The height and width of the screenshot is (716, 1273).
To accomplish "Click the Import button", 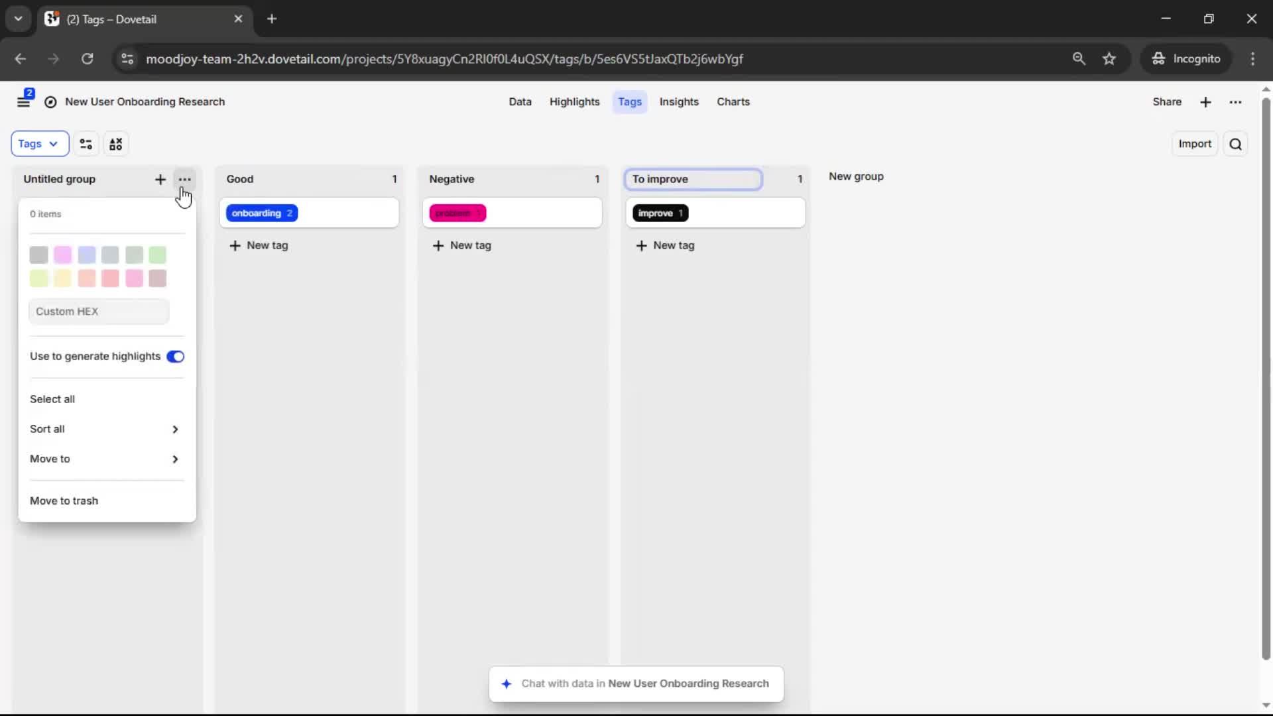I will 1194,144.
